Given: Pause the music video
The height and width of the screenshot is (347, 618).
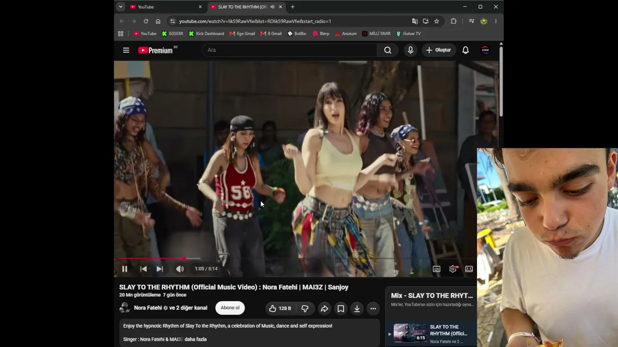Looking at the screenshot, I should 125,269.
